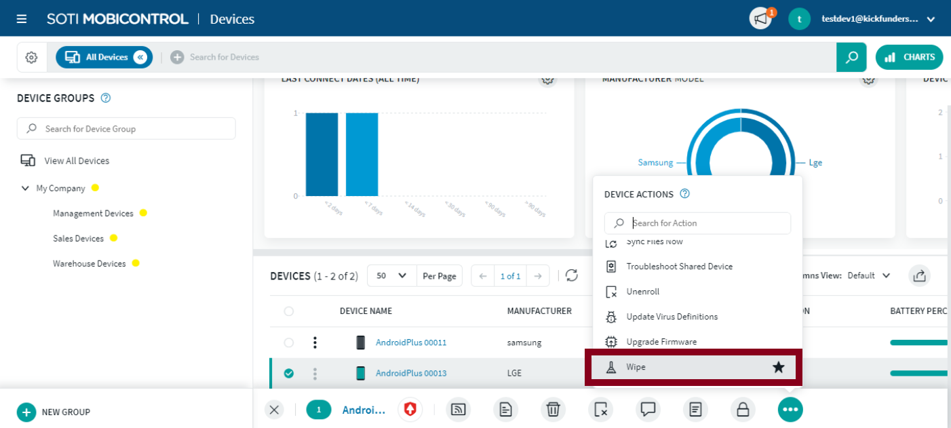Click the Search for Device Group field

(126, 129)
